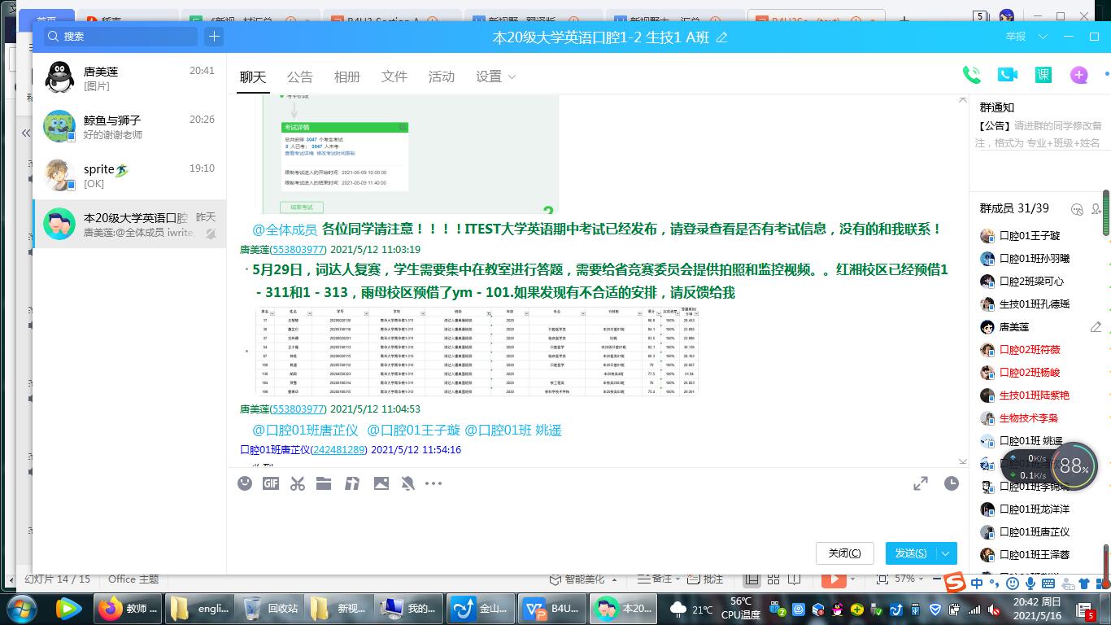Open the spreadsheet image thumbnail in chat

pyautogui.click(x=477, y=352)
